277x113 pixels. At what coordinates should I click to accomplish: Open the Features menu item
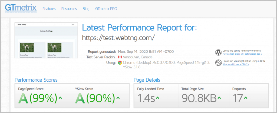49,9
